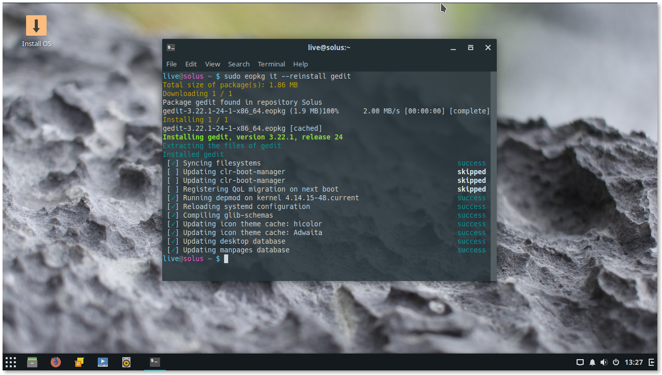Click the 'Installed gedit' line
Screen dimensions: 662x375
[193, 154]
